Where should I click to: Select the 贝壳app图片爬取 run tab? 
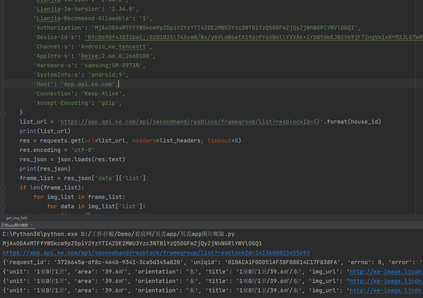pyautogui.click(x=15, y=225)
